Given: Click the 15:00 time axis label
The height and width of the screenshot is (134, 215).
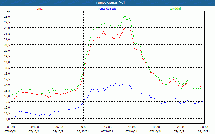Looking at the screenshot, I should (x=132, y=128).
